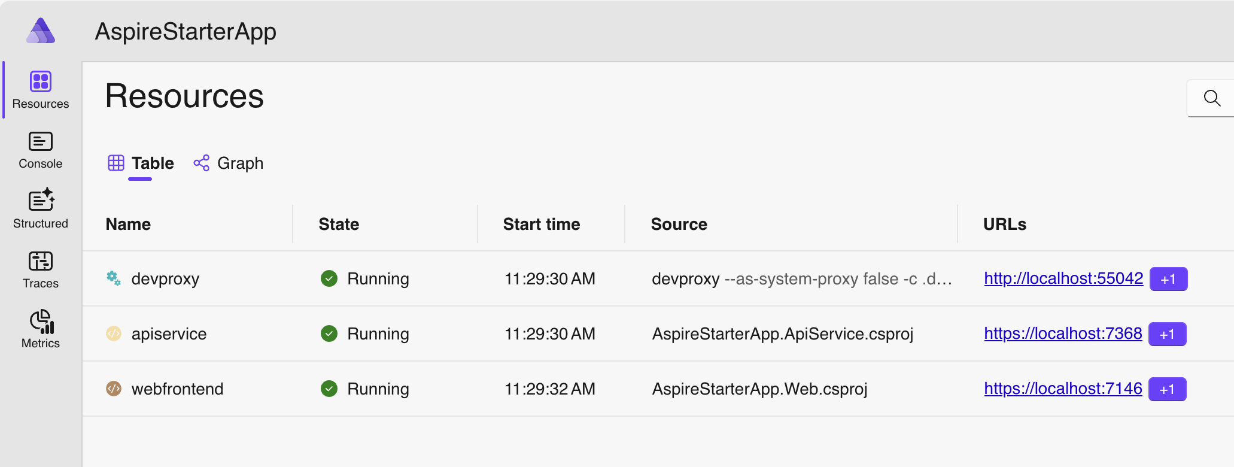Expand devproxy's +1 additional URLs
This screenshot has width=1234, height=467.
[1168, 279]
